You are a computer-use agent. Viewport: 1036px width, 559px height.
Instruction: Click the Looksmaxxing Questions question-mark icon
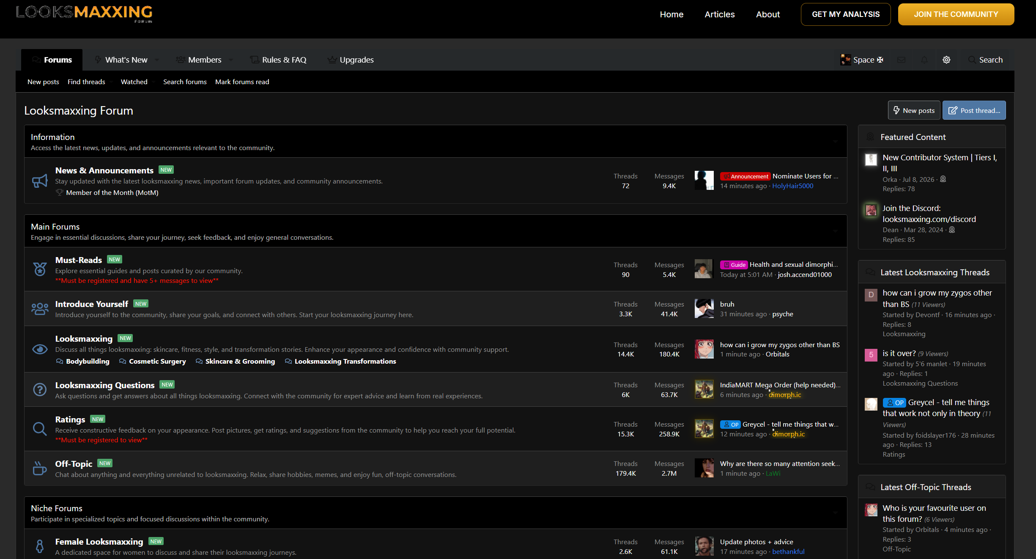point(40,389)
